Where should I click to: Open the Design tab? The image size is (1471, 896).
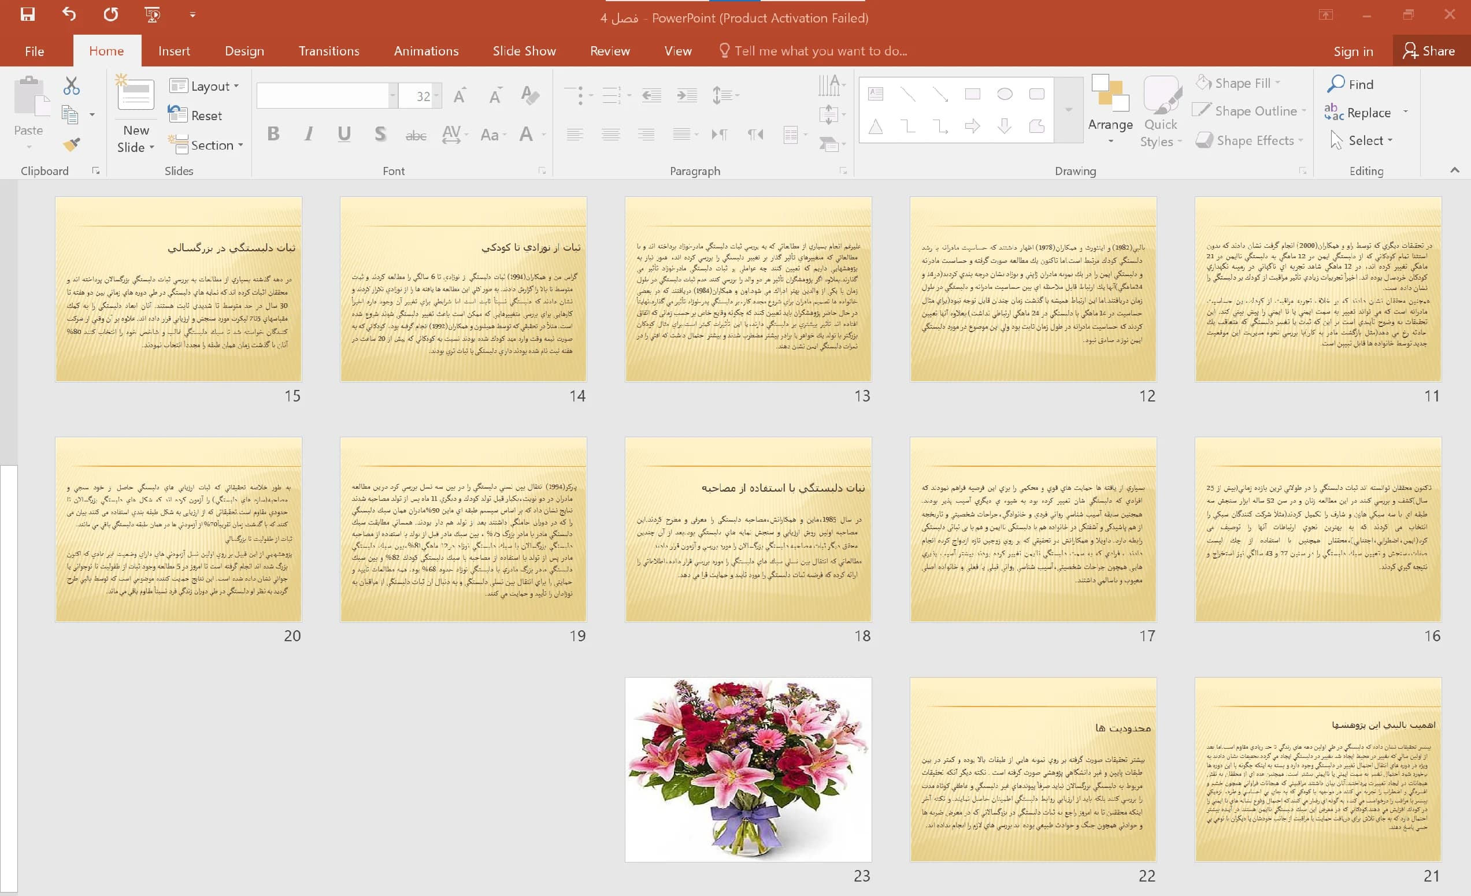(x=244, y=51)
